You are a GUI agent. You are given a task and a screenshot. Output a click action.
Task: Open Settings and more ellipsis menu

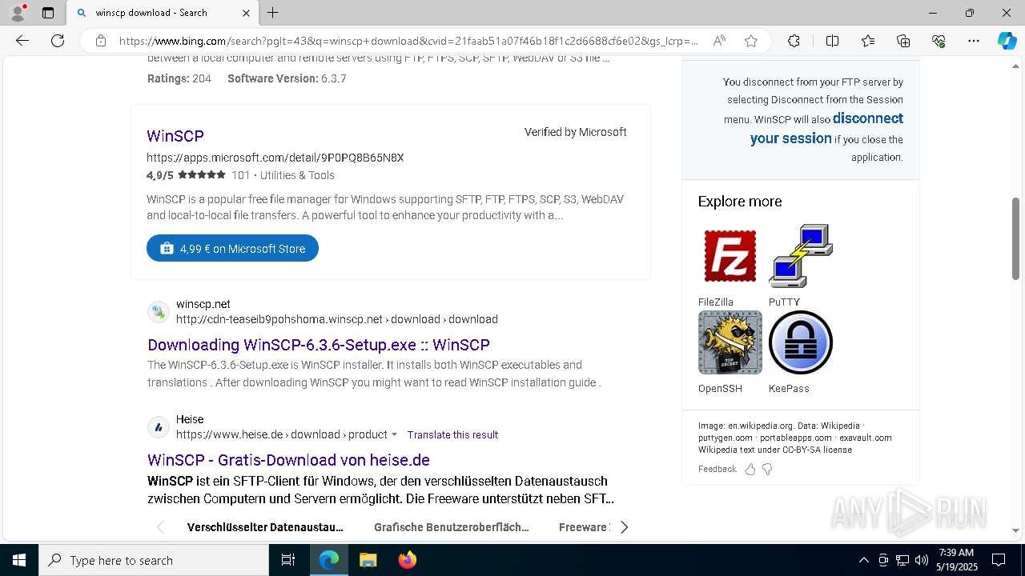coord(974,41)
